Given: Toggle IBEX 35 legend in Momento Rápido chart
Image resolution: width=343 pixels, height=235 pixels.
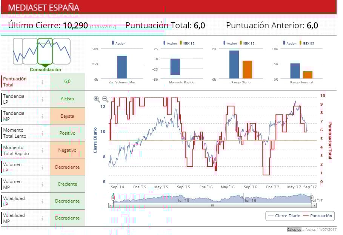Looking at the screenshot, I should [187, 43].
